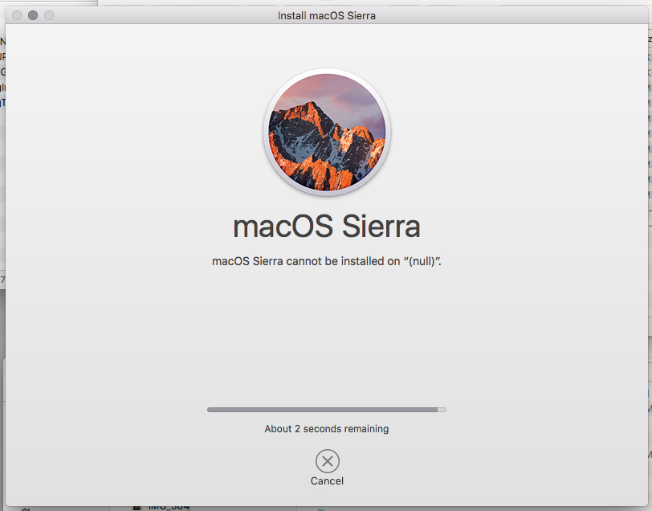Click the "Install macOS Sierra" window title

pyautogui.click(x=327, y=16)
